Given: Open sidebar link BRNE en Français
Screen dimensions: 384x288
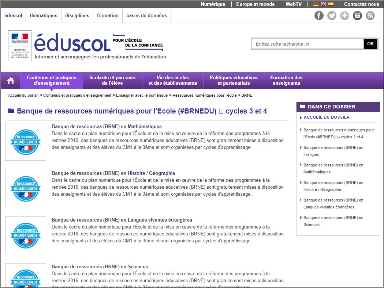Looking at the screenshot, I should click(x=333, y=151).
